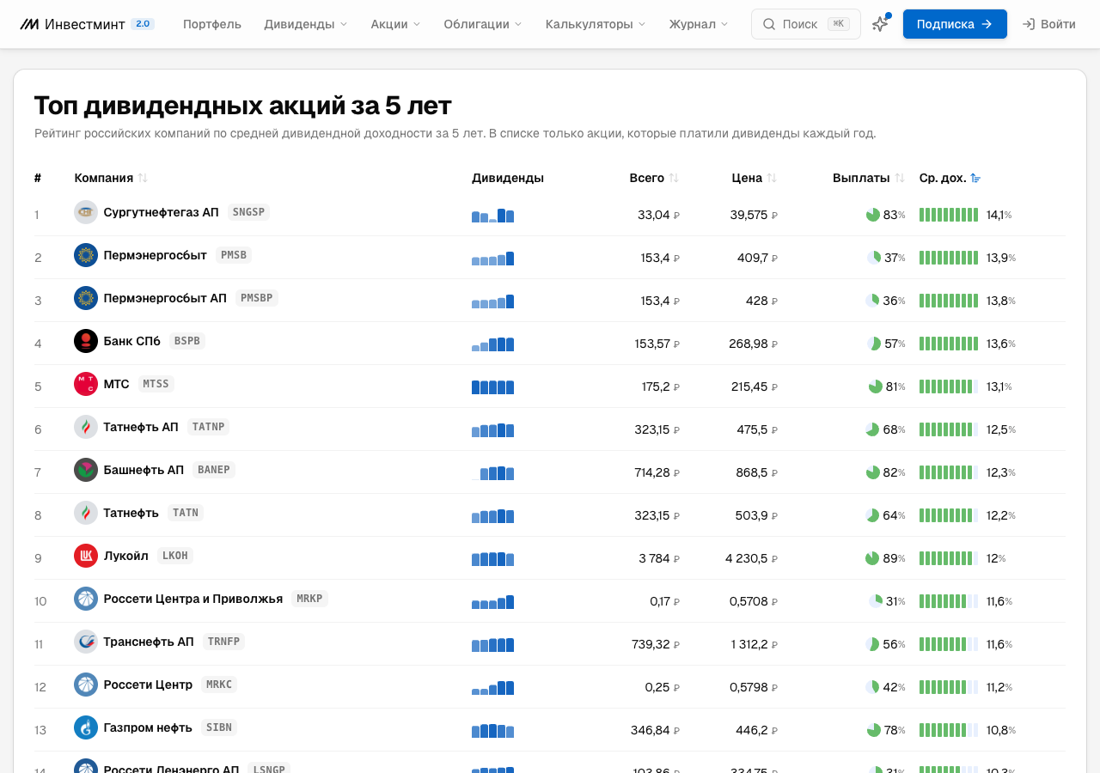The width and height of the screenshot is (1100, 773).
Task: Open the Газпром нефть company link
Action: point(148,727)
